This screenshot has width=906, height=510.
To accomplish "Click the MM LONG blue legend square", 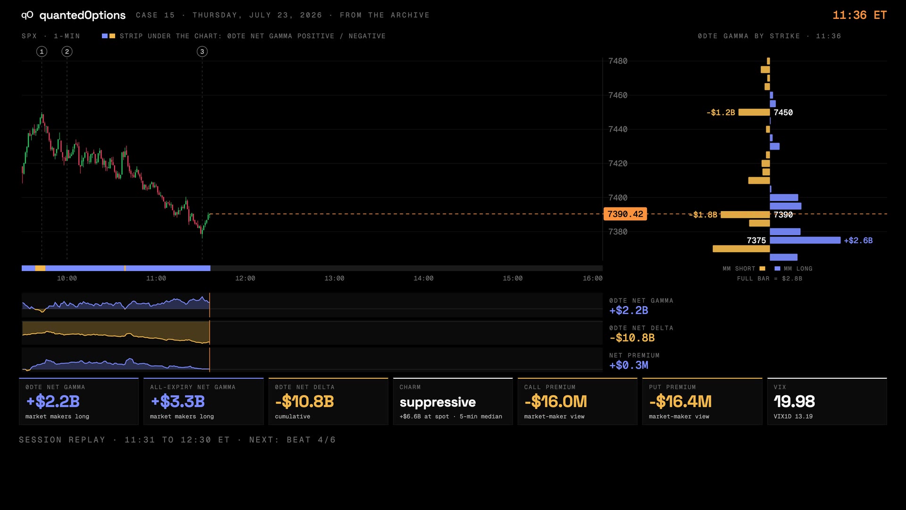I will 777,269.
